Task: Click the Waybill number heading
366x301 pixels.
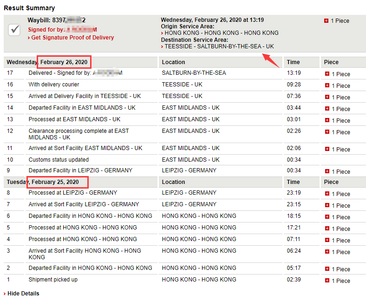Action: tap(57, 20)
